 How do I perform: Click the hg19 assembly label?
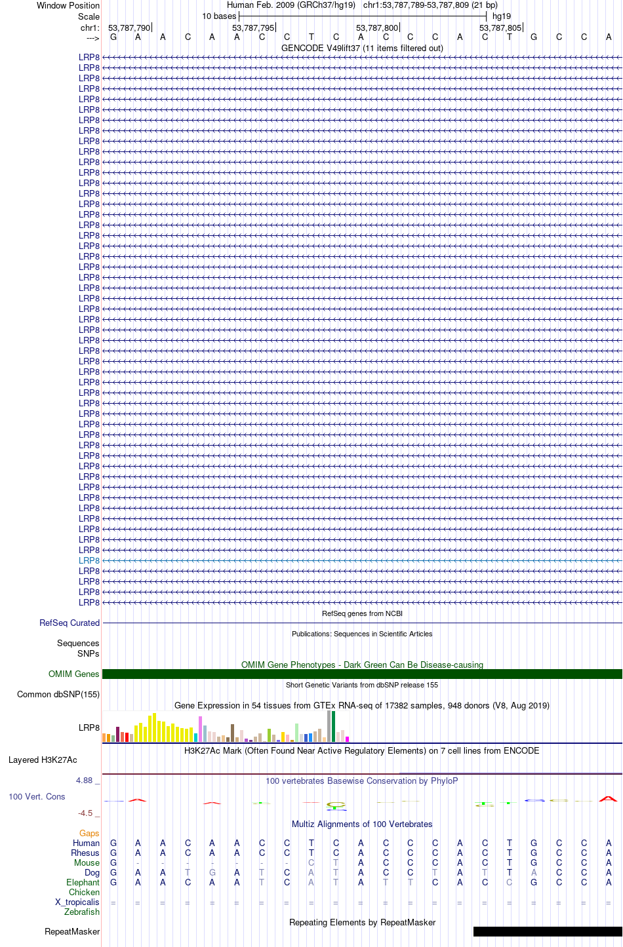pos(502,16)
